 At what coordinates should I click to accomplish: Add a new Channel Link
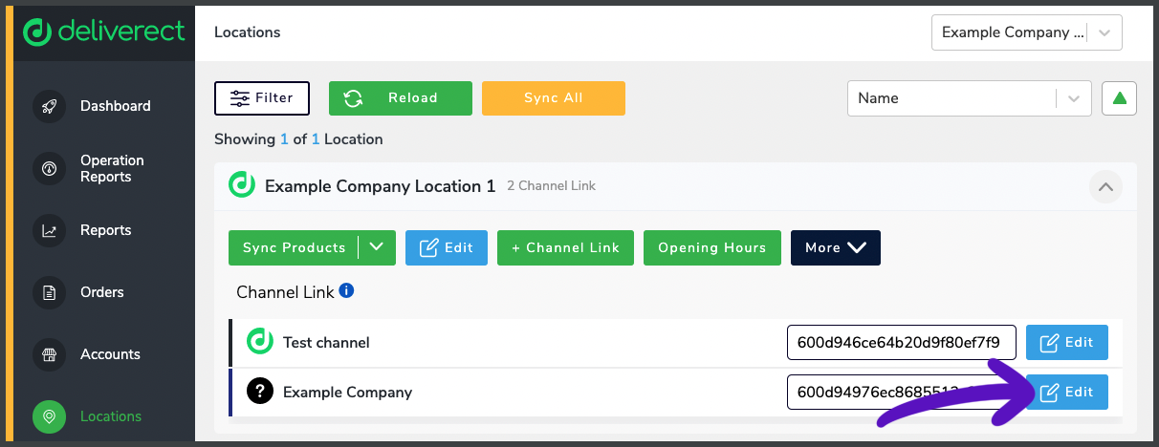565,247
